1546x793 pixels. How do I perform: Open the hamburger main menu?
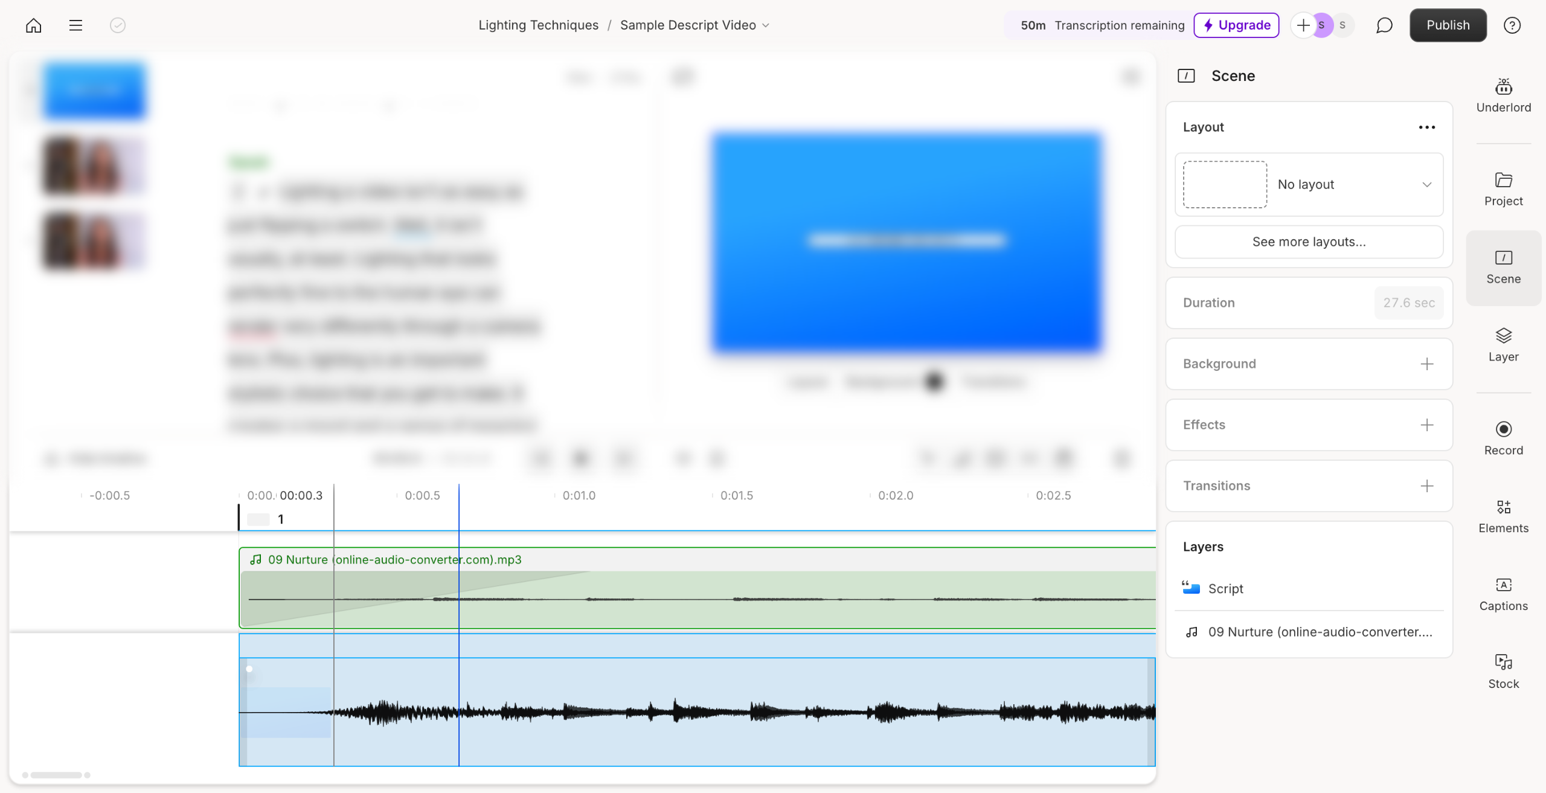click(x=75, y=25)
